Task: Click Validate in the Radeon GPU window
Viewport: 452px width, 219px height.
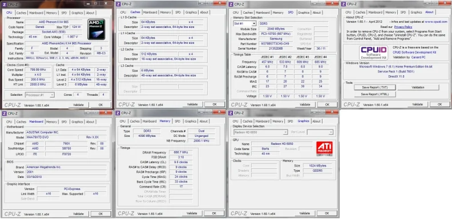Action: 305,213
